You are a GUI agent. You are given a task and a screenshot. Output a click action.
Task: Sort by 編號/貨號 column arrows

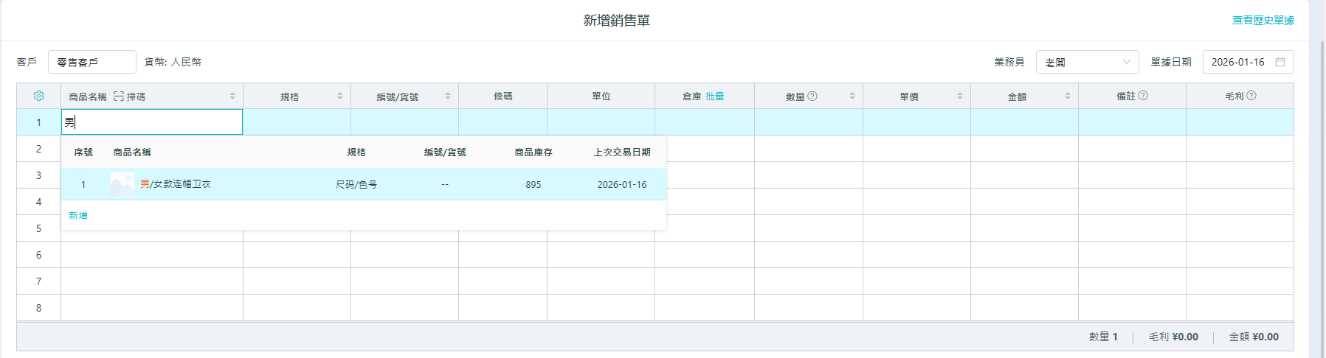(448, 96)
